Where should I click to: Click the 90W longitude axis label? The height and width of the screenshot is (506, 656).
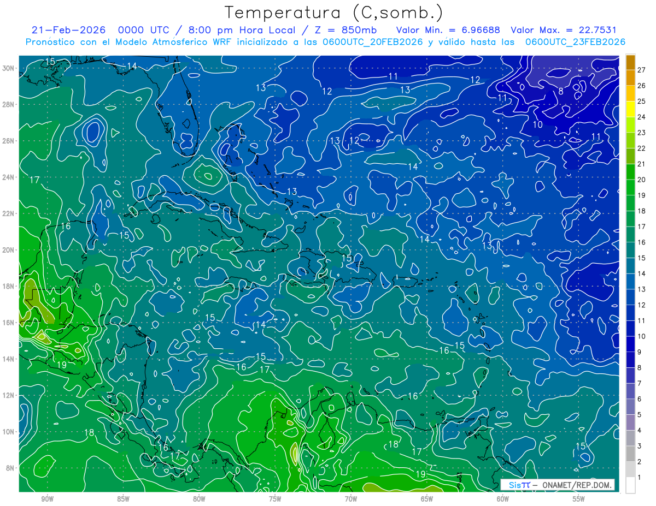[x=47, y=499]
